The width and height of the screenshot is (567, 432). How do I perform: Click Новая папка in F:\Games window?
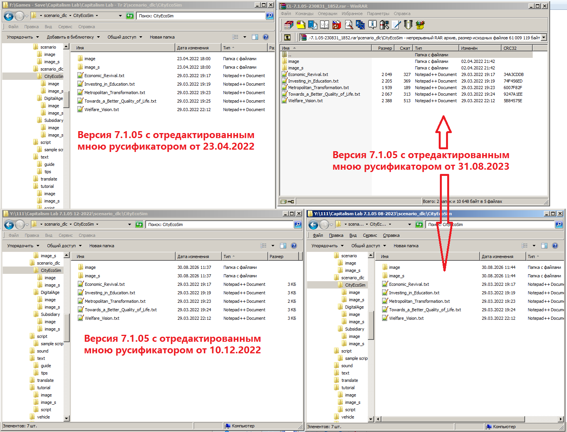pyautogui.click(x=162, y=37)
